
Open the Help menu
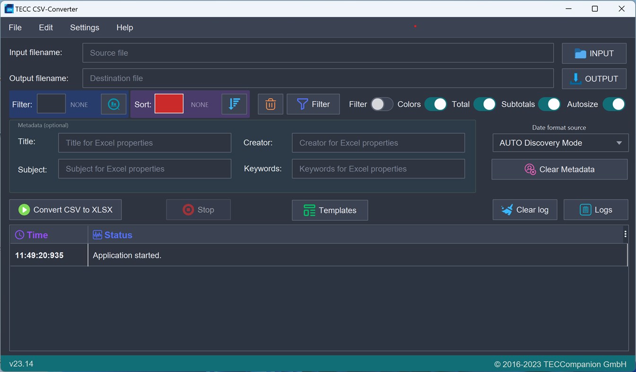click(x=125, y=27)
